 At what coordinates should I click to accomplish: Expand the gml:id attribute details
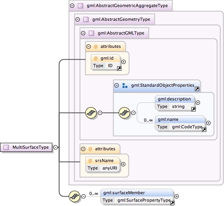click(x=123, y=62)
